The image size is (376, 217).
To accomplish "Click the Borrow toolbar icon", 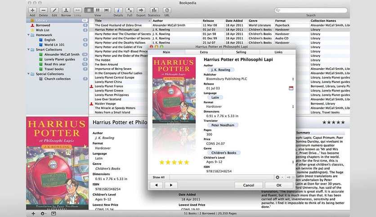I will (x=66, y=10).
